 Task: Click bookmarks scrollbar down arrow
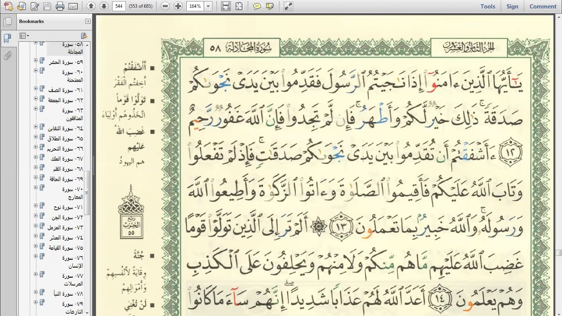(x=87, y=313)
